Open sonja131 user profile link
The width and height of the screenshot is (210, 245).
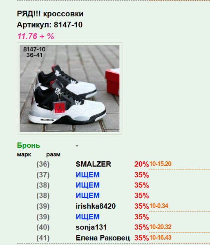click(x=91, y=227)
